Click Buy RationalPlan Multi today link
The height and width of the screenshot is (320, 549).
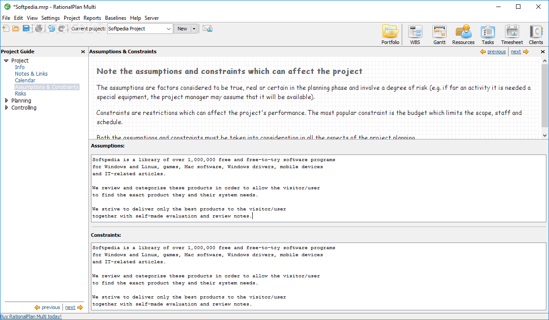pyautogui.click(x=31, y=316)
